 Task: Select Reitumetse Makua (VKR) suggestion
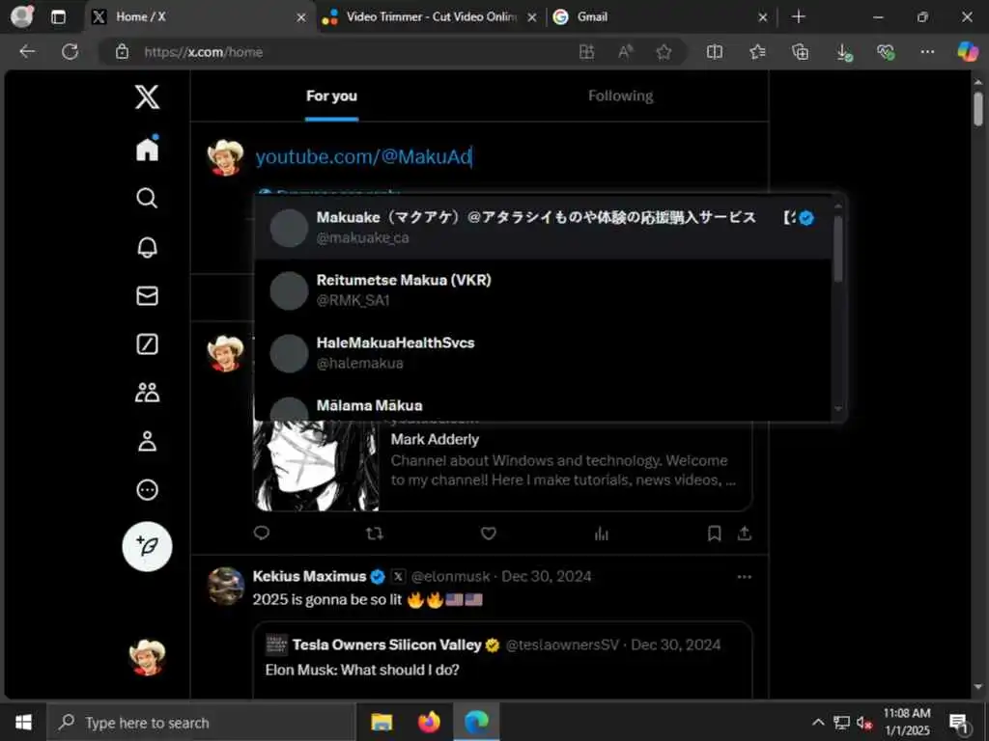[x=543, y=289]
